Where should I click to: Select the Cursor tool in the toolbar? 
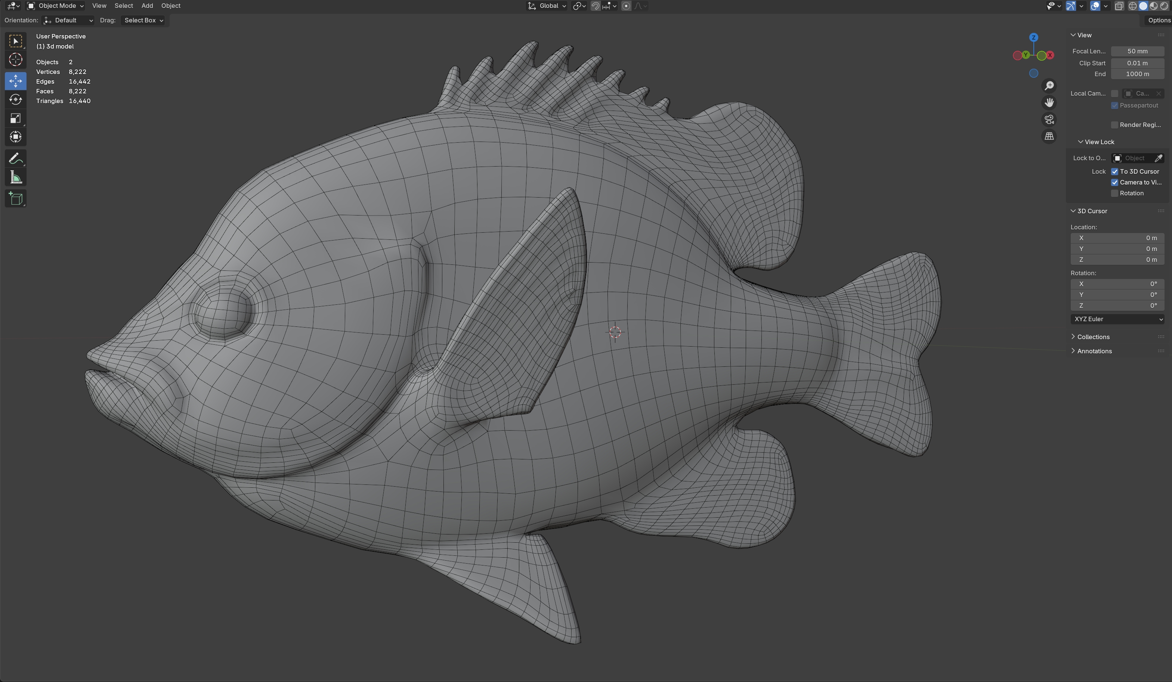click(x=15, y=60)
